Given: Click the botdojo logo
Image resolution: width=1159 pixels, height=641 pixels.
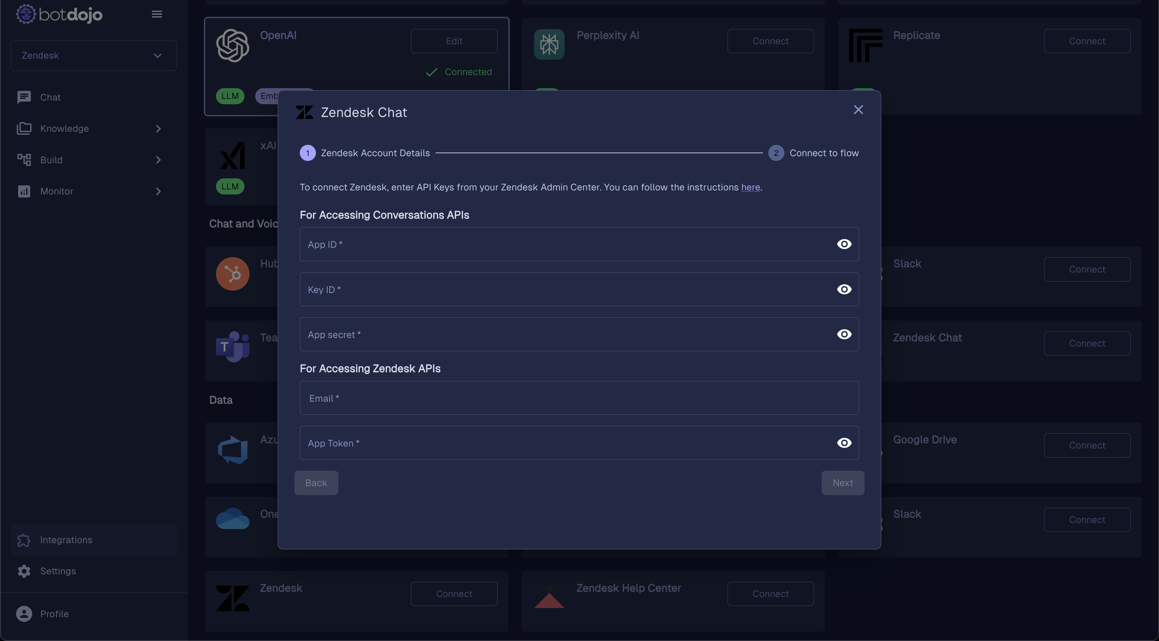Looking at the screenshot, I should click(59, 14).
